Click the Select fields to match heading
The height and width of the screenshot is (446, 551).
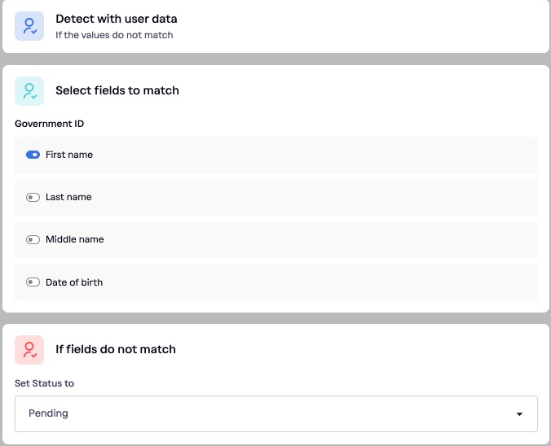(x=117, y=90)
